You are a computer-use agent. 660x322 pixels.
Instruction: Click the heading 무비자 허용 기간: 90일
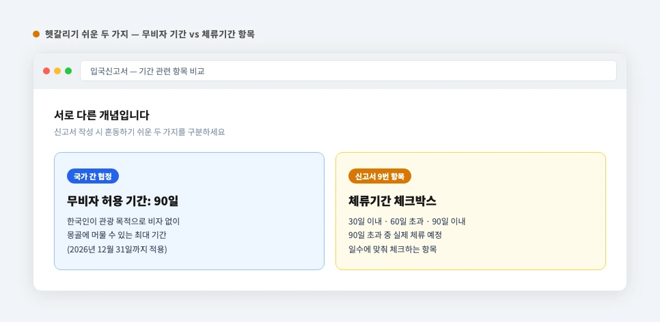coord(123,201)
